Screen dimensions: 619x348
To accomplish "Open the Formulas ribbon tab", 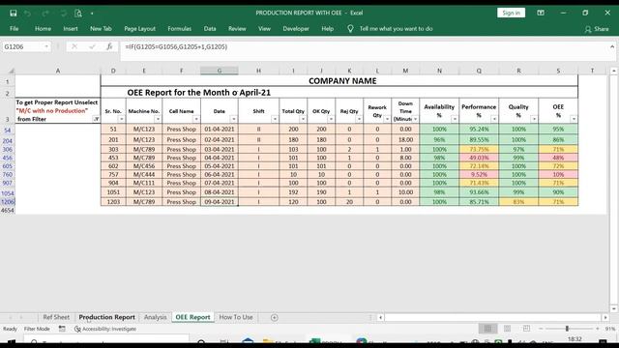I will click(x=179, y=28).
